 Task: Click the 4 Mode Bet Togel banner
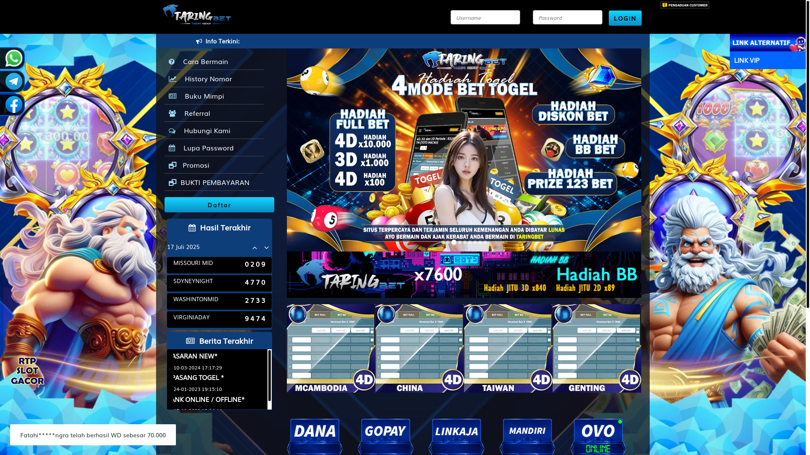(x=464, y=150)
